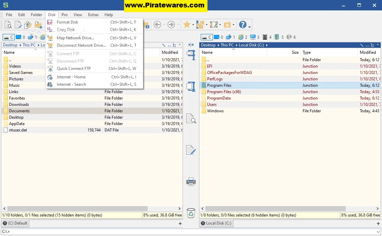The image size is (382, 236).
Task: Expand arrow after This PC in left breadcrumb
Action: coord(38,45)
